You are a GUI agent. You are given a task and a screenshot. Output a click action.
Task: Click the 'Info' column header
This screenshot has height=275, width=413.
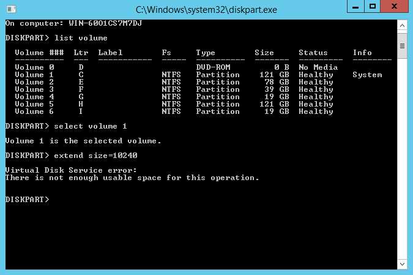coord(362,53)
